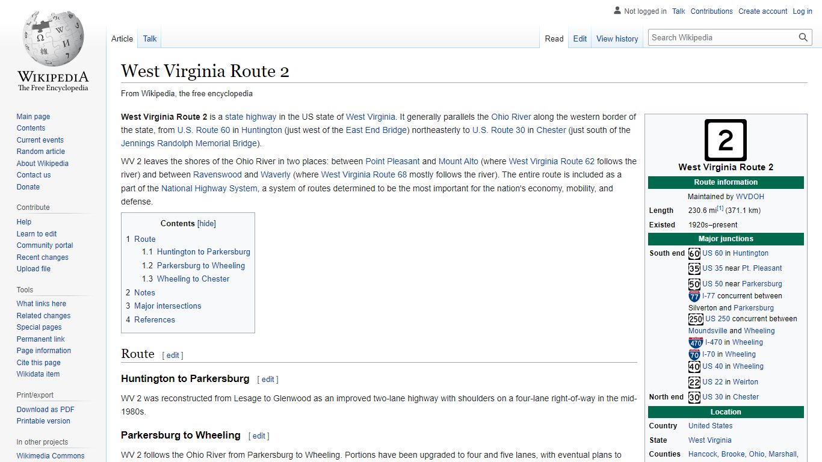Click the US 30 route shield icon
The width and height of the screenshot is (822, 462).
694,397
